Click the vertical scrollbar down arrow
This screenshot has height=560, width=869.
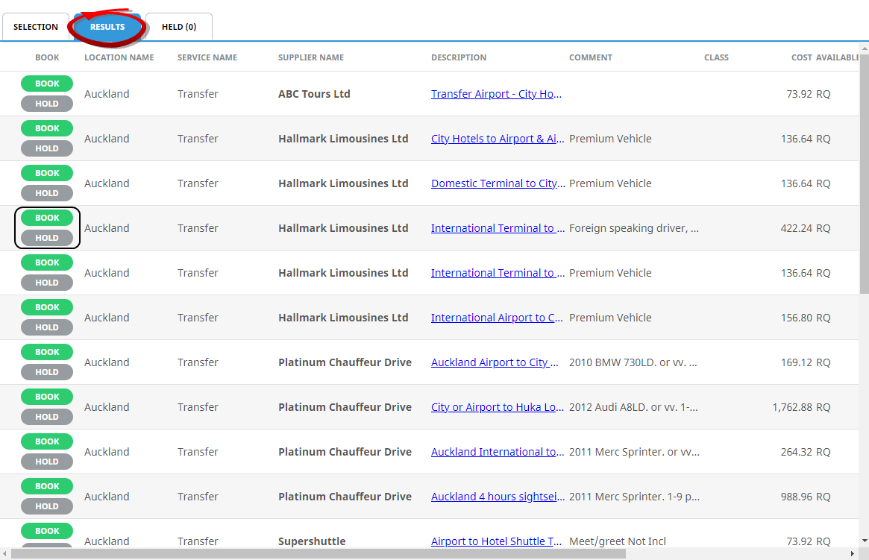[864, 541]
